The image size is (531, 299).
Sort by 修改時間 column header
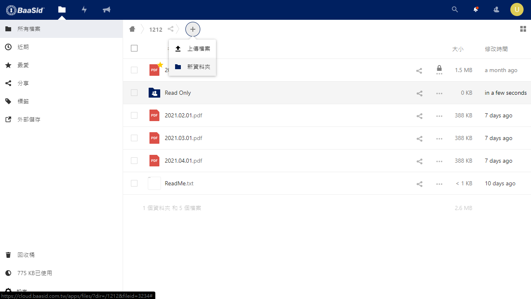pos(496,49)
